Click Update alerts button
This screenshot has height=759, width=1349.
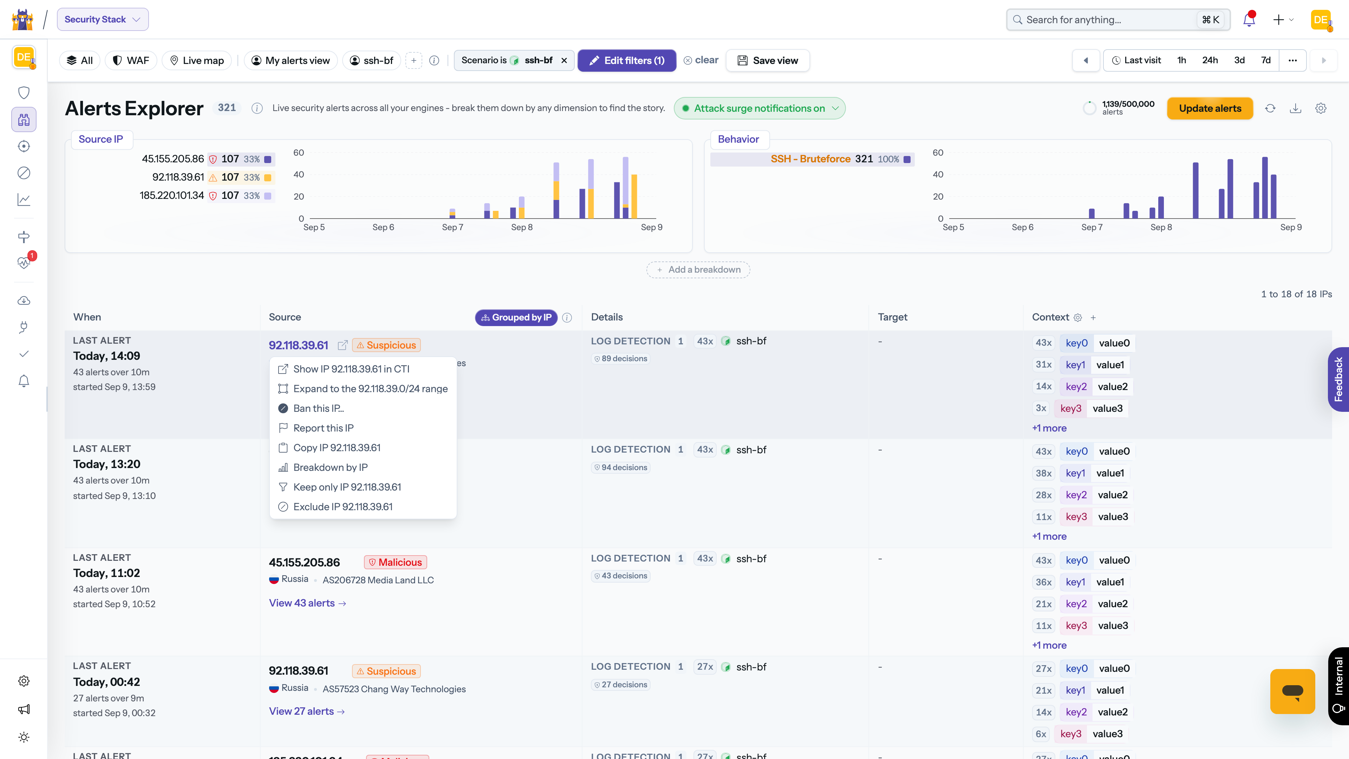(1210, 109)
